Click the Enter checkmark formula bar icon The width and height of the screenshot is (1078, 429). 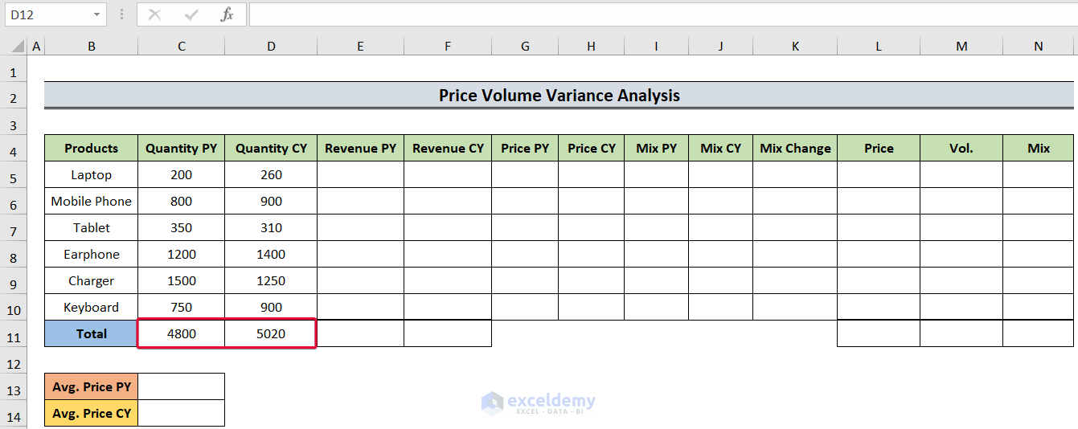[x=191, y=14]
